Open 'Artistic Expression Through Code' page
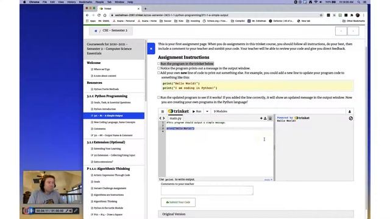Screen dimensions: 390x219 [x=112, y=175]
